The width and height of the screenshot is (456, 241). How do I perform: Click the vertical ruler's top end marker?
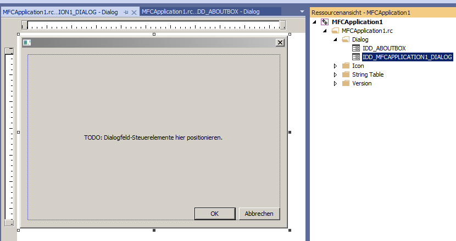click(9, 51)
